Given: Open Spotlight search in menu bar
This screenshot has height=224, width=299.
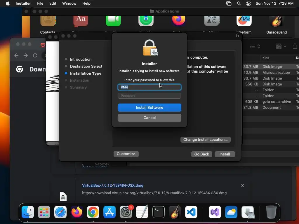Looking at the screenshot, I should tap(239, 3).
